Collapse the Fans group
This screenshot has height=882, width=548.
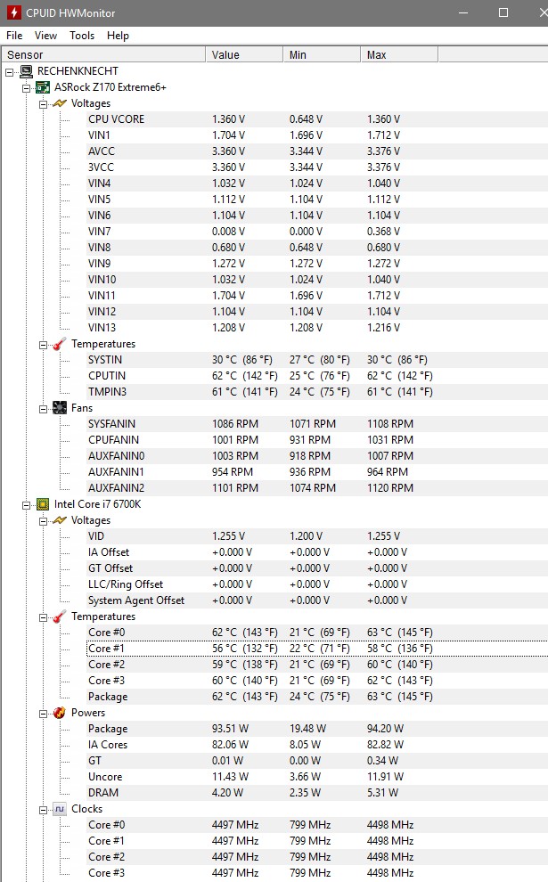[43, 409]
